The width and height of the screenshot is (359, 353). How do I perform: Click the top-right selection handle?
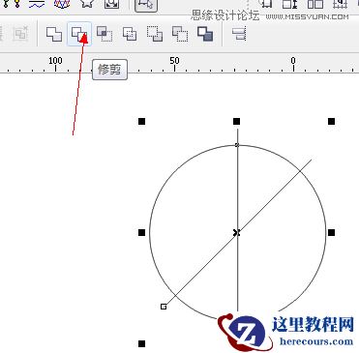click(x=331, y=121)
